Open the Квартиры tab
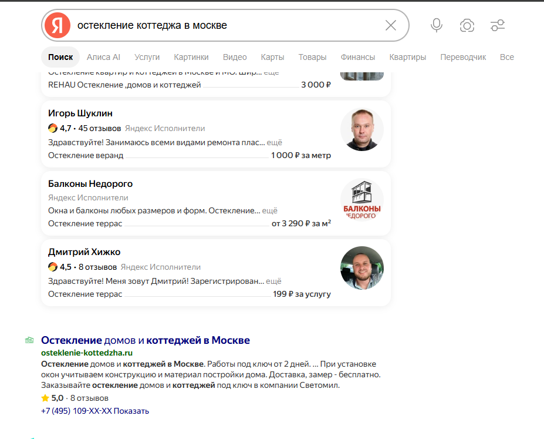Viewport: 544px width, 439px height. click(408, 57)
